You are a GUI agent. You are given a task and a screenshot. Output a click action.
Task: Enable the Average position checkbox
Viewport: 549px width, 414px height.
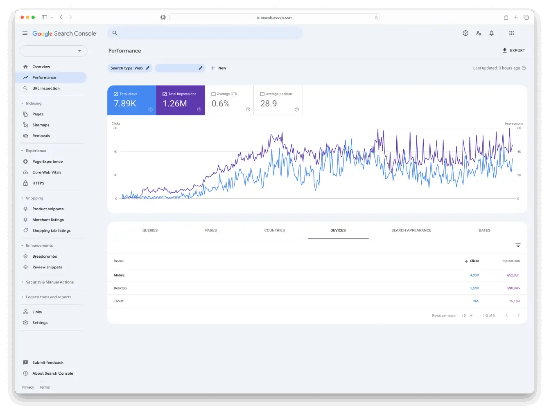coord(262,94)
